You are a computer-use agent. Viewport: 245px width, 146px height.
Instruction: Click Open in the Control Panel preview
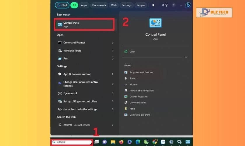(132, 52)
